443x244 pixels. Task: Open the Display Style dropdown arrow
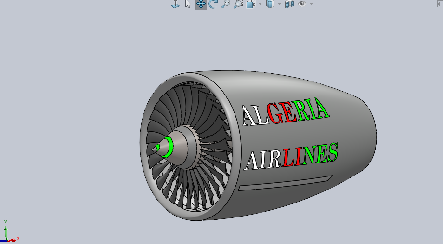point(279,4)
